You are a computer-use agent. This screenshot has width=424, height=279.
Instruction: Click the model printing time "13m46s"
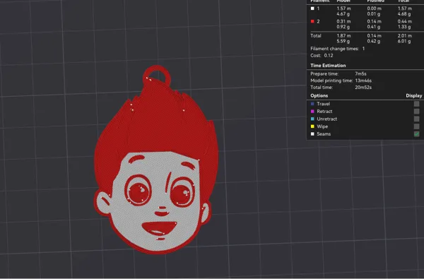point(363,81)
